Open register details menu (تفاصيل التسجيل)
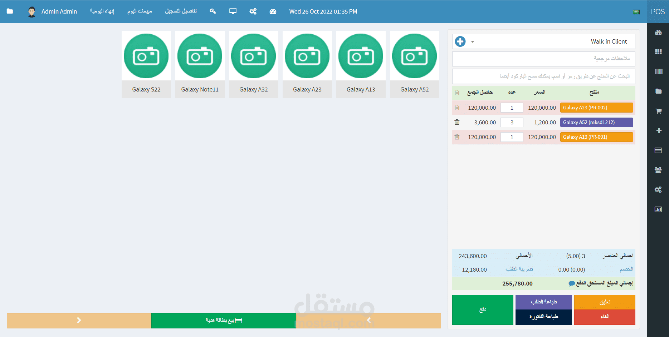The image size is (669, 337). point(181,11)
